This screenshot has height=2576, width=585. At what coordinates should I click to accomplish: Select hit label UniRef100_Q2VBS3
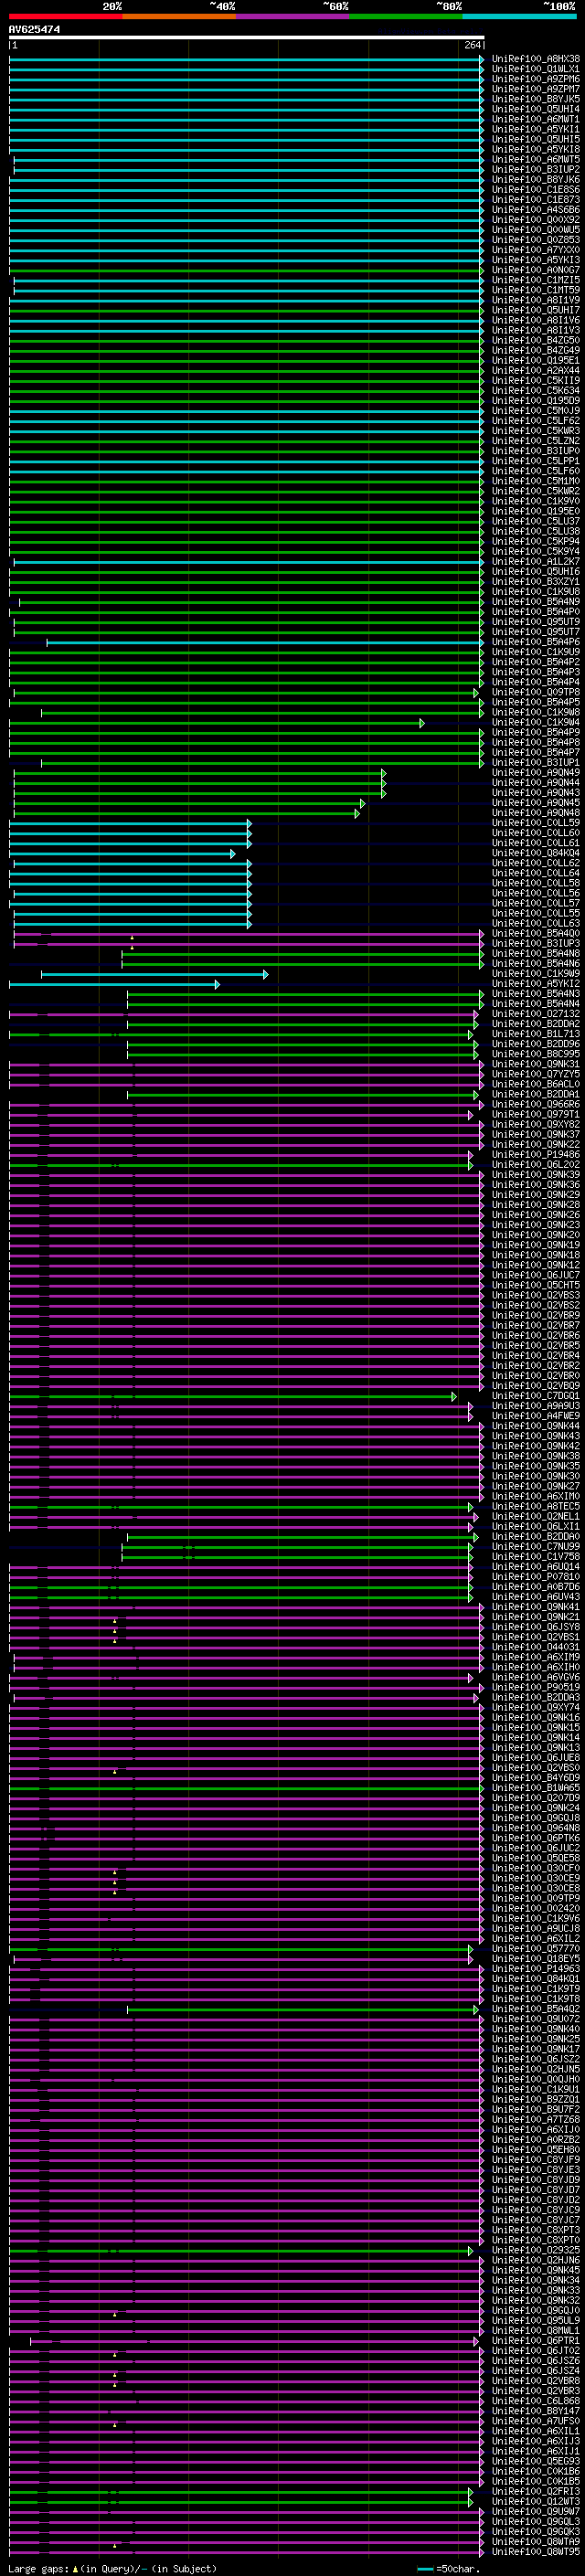click(x=536, y=1295)
